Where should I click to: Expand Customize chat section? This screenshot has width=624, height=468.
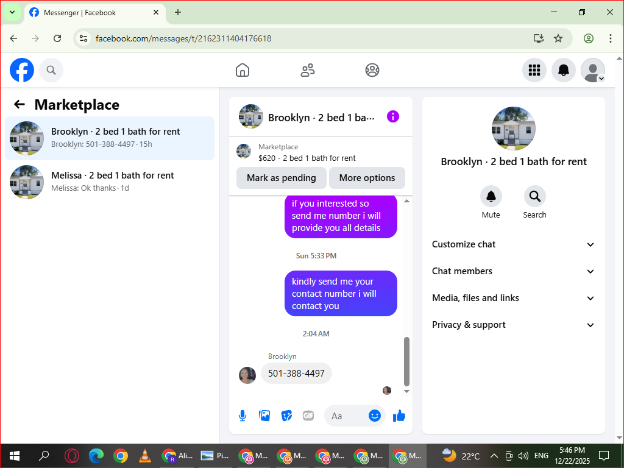513,244
